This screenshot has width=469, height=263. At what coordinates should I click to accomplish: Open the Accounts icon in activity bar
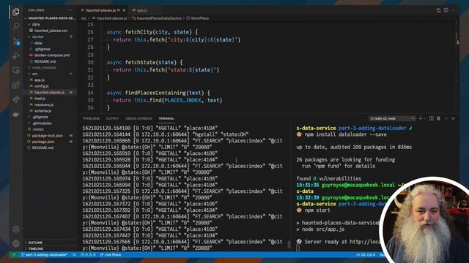tap(16, 229)
